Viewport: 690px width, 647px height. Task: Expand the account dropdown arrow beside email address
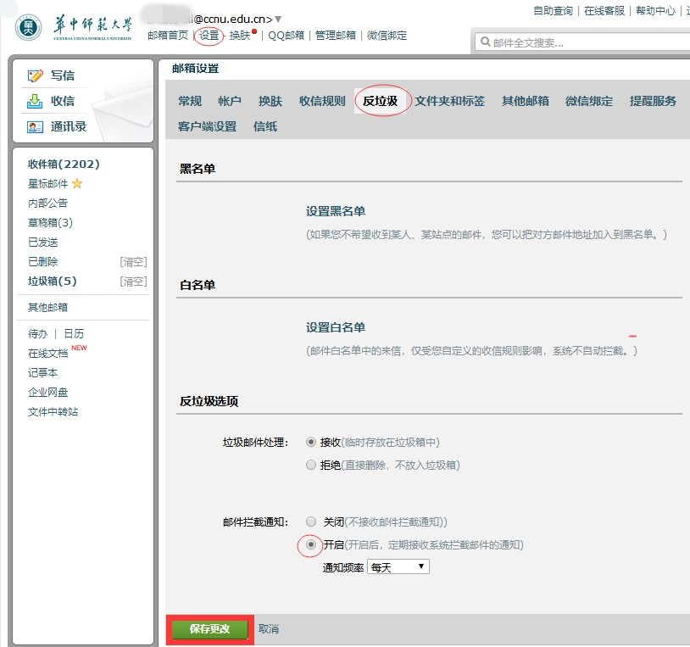(278, 19)
